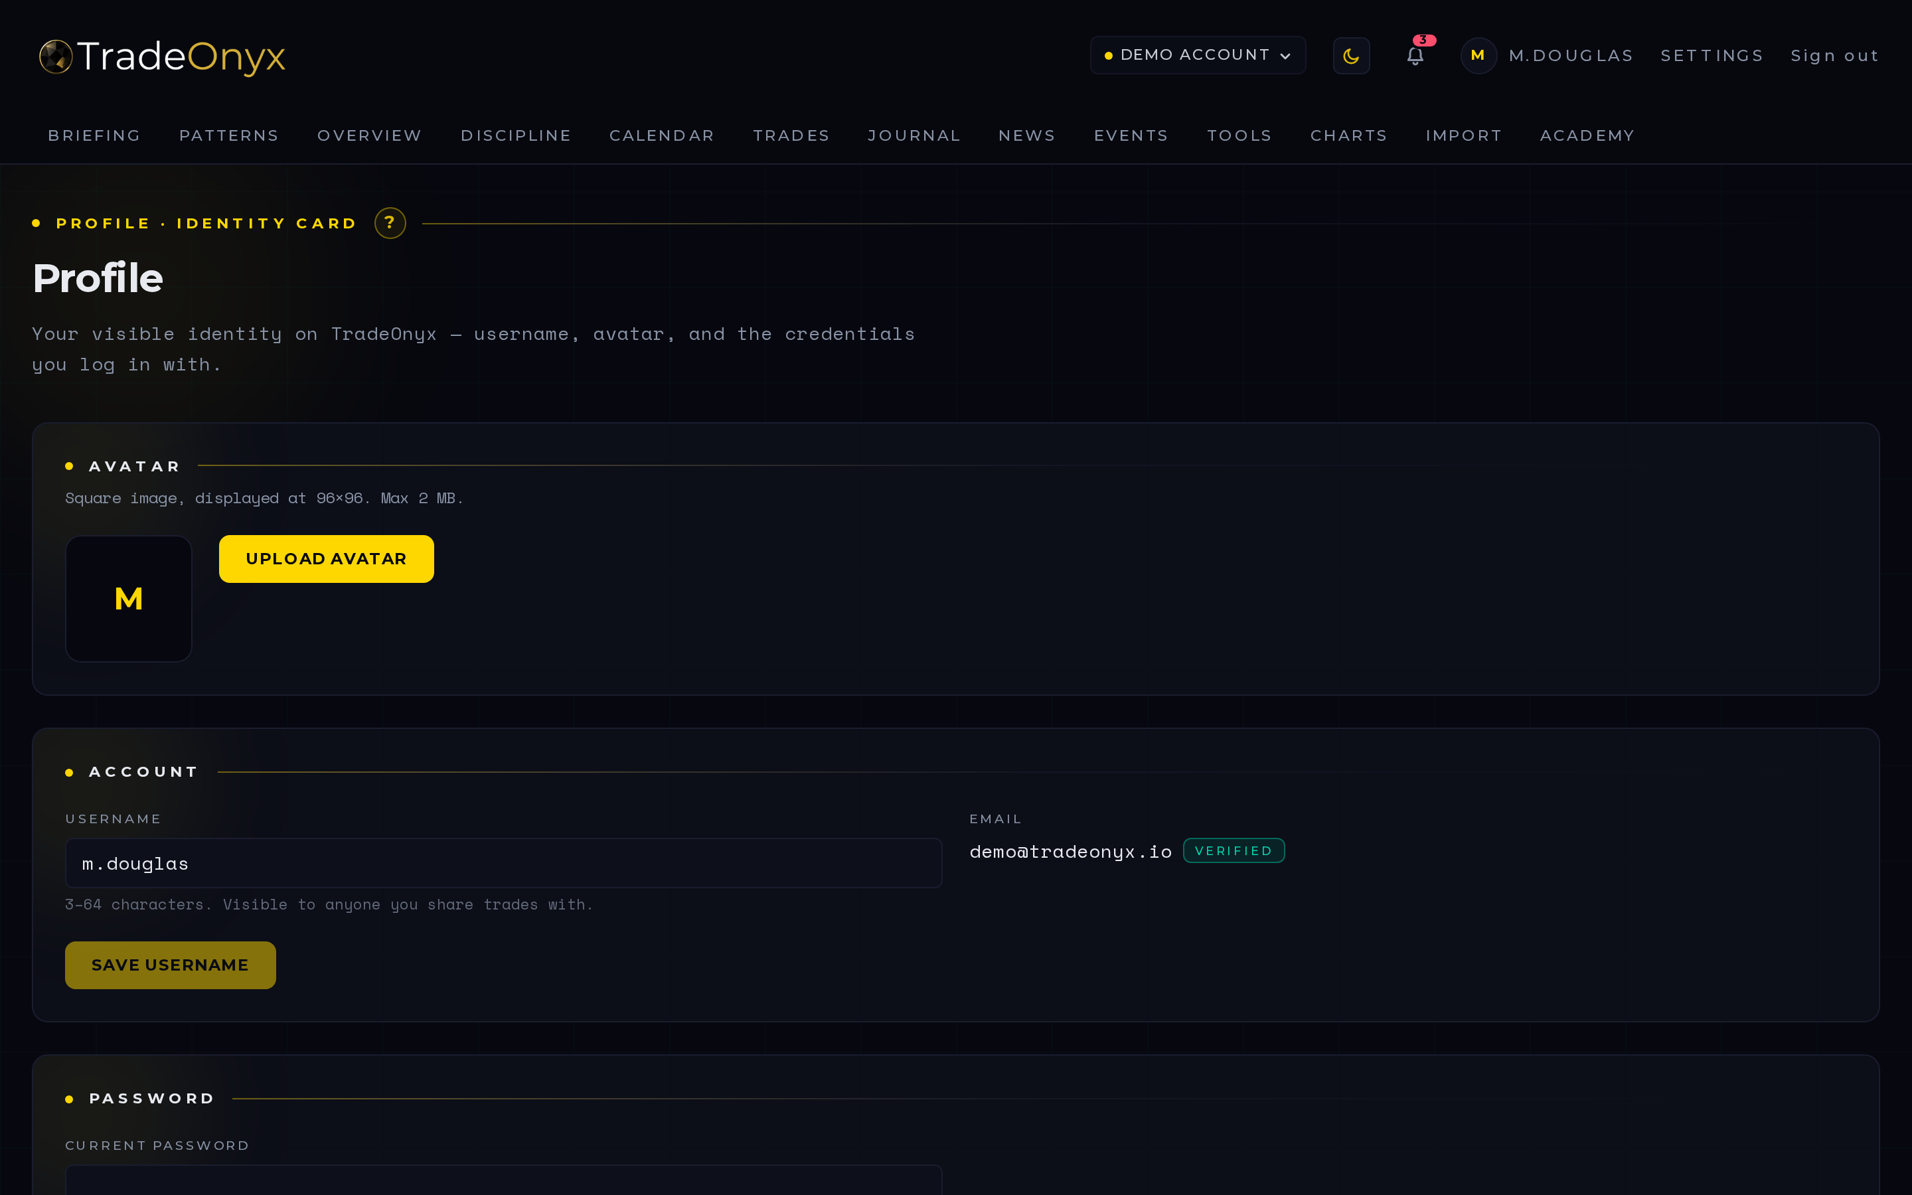Viewport: 1912px width, 1195px height.
Task: Go to the Tools tab
Action: coord(1239,135)
